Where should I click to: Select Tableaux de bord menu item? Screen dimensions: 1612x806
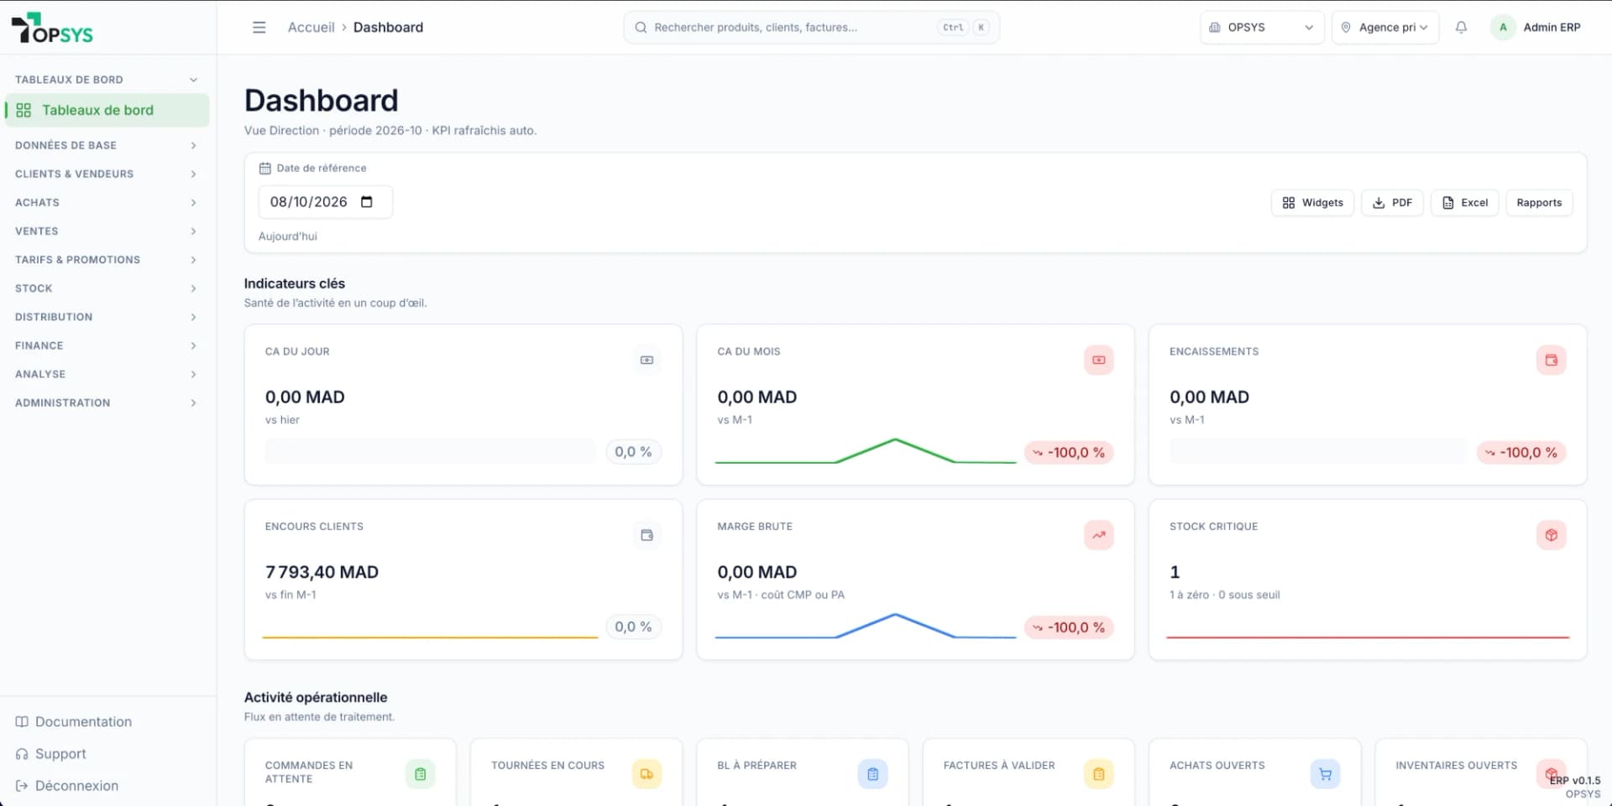click(107, 110)
